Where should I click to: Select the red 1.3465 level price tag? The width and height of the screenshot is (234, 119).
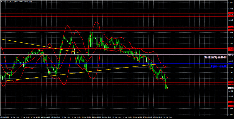pos(230,30)
